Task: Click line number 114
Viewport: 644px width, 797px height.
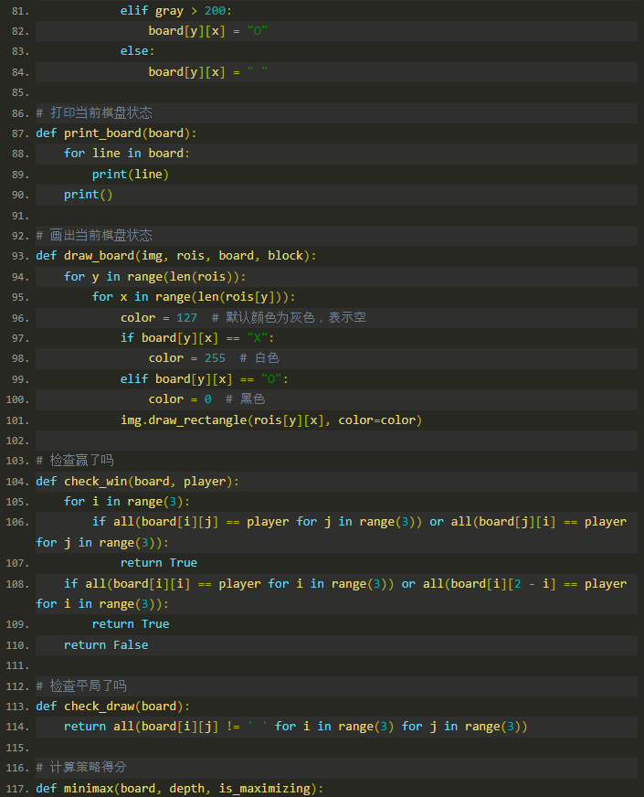Action: coord(17,728)
